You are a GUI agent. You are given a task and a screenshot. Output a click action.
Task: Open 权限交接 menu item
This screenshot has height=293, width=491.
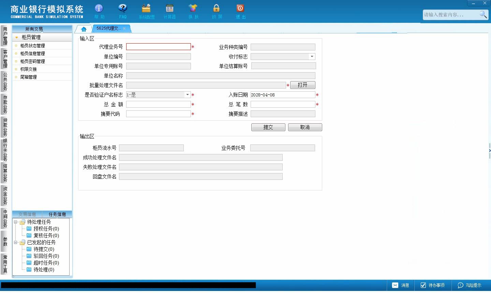[x=42, y=69]
